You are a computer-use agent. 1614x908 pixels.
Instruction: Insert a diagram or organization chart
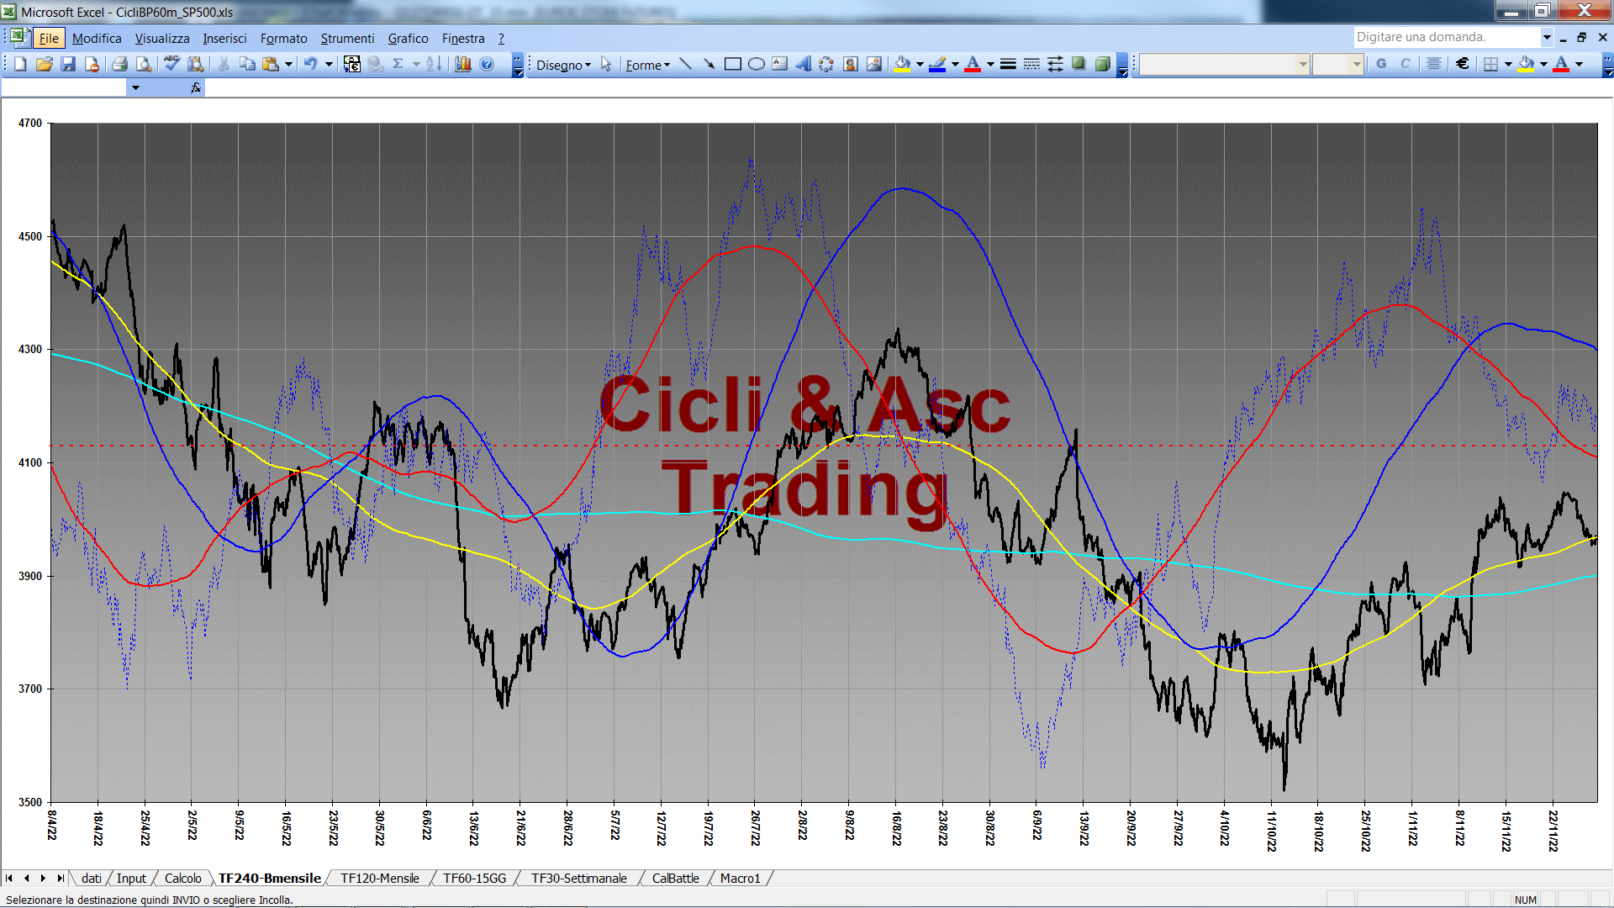point(827,64)
